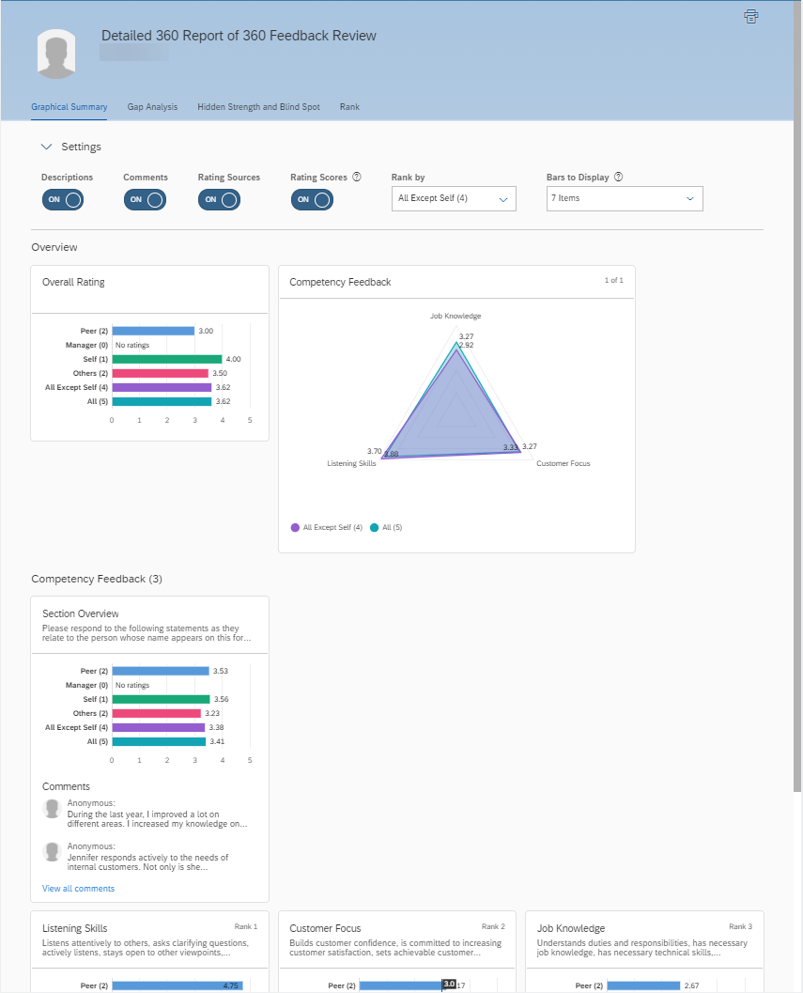Screen dimensions: 803x993
Task: Select the Rank tab
Action: point(349,106)
